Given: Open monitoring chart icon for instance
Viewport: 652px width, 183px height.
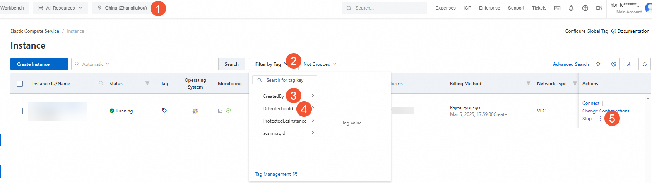Looking at the screenshot, I should pyautogui.click(x=220, y=111).
